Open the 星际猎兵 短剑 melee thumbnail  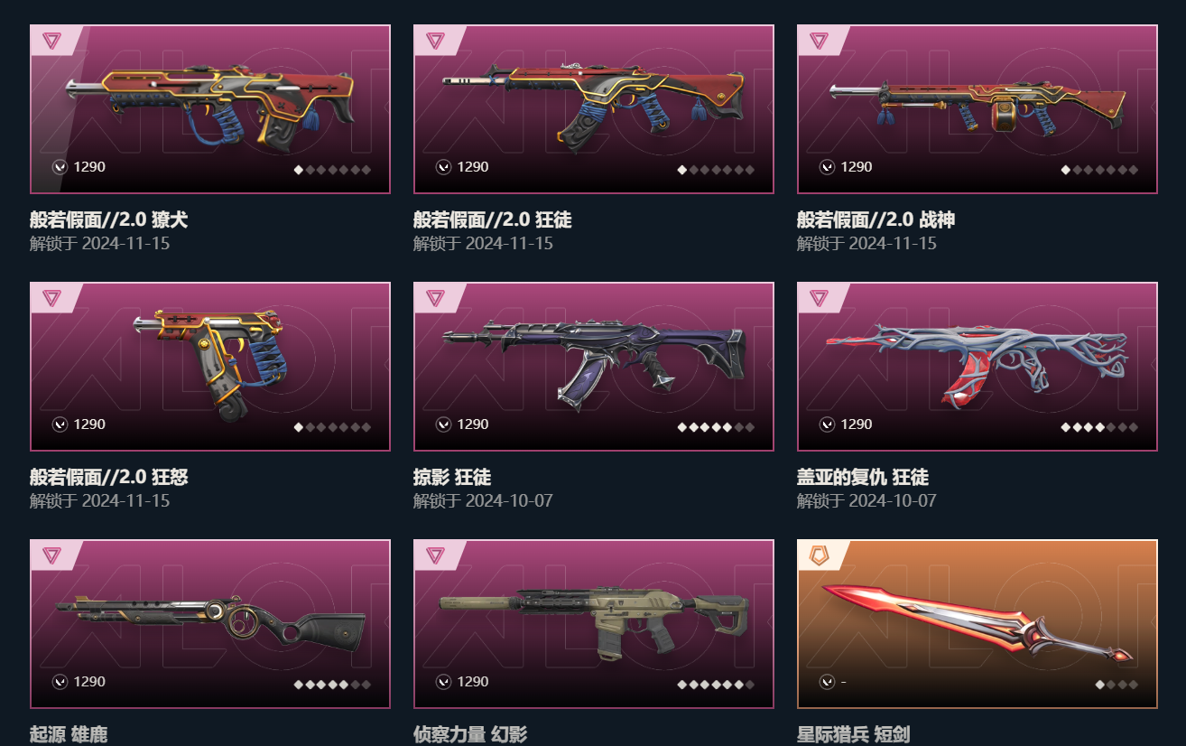(x=978, y=624)
